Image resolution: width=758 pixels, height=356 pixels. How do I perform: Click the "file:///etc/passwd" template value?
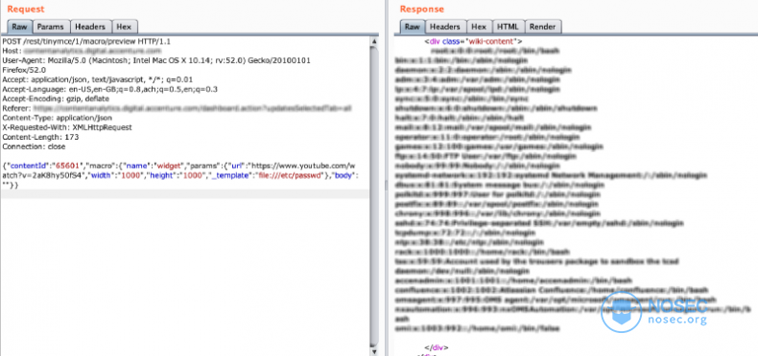click(290, 175)
